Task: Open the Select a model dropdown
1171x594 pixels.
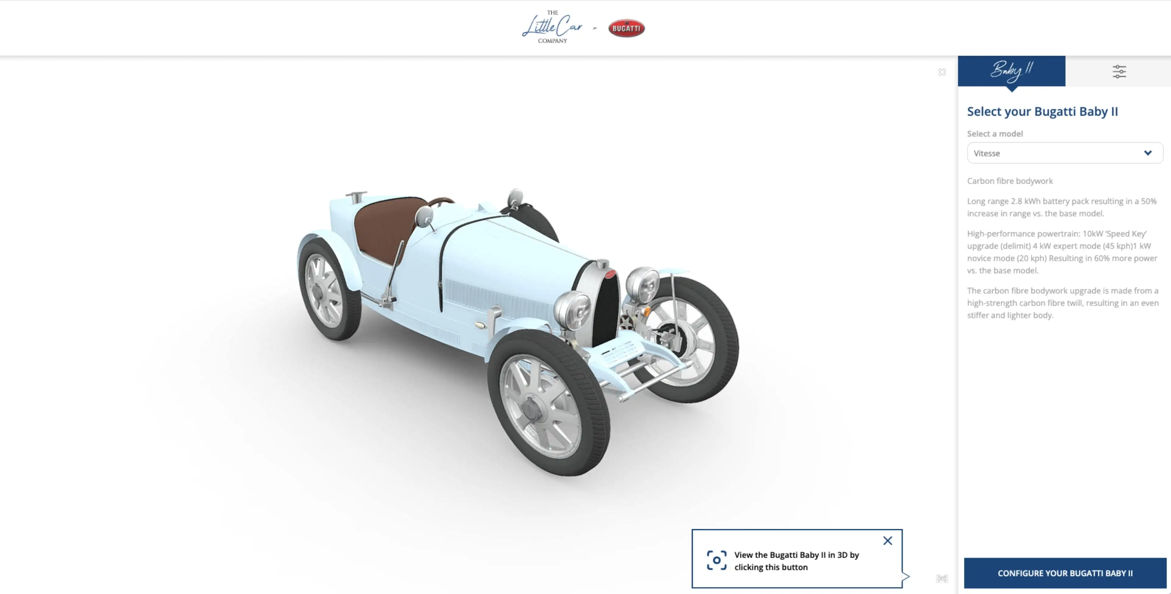Action: pyautogui.click(x=1064, y=153)
